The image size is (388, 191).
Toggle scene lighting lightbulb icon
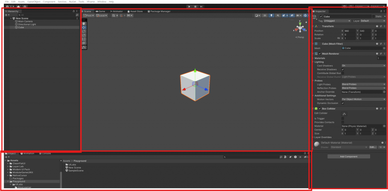click(272, 15)
